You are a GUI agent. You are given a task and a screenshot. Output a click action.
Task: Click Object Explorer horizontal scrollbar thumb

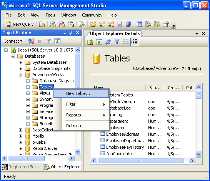click(26, 158)
